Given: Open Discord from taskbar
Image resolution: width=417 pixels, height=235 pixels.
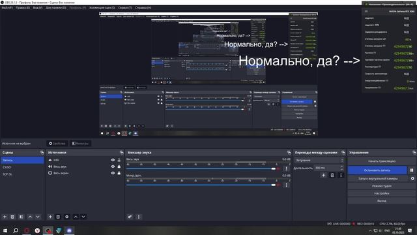Looking at the screenshot, I should pos(70,230).
